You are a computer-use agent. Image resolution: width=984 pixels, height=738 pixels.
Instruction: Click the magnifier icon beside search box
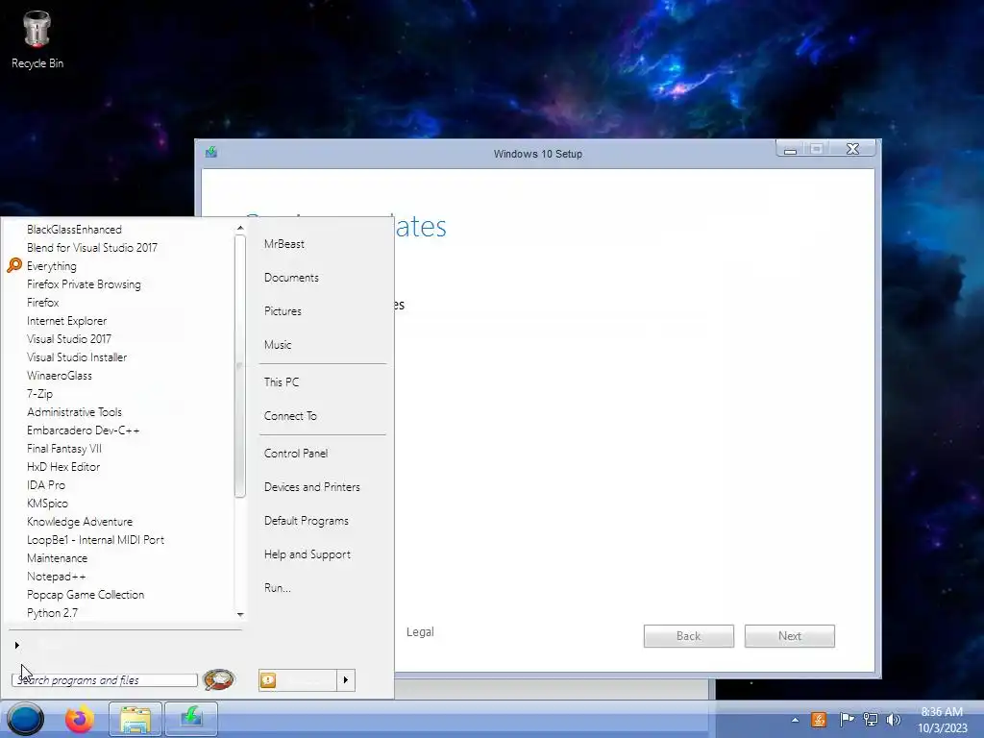click(x=219, y=679)
